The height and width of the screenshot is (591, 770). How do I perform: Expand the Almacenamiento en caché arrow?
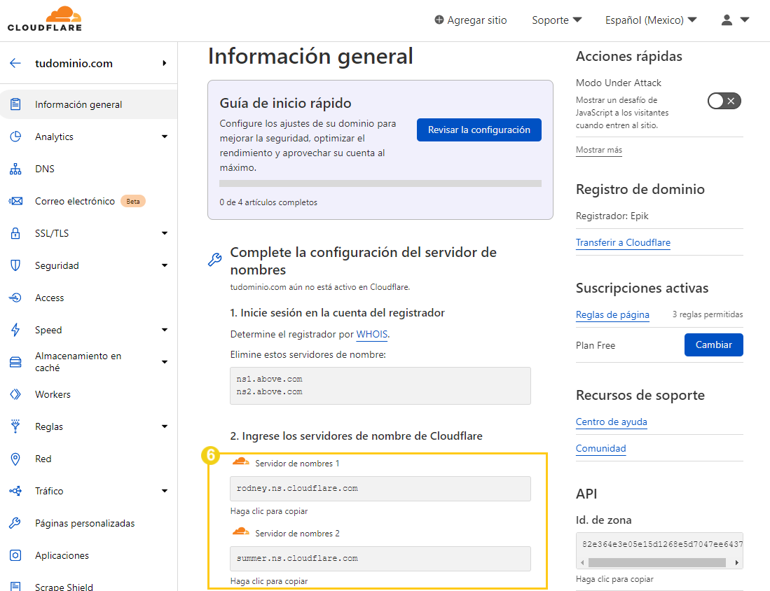[x=165, y=362]
